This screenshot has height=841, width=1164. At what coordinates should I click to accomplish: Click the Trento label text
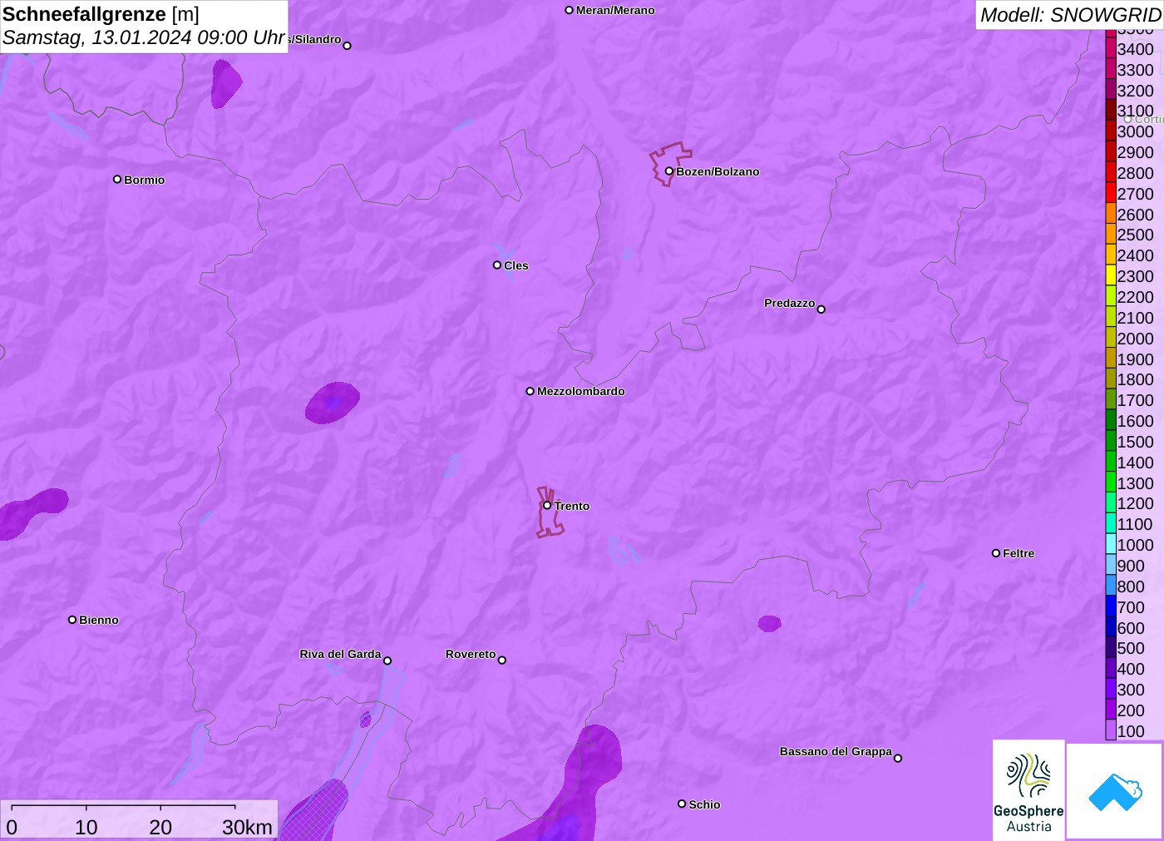[x=572, y=506]
